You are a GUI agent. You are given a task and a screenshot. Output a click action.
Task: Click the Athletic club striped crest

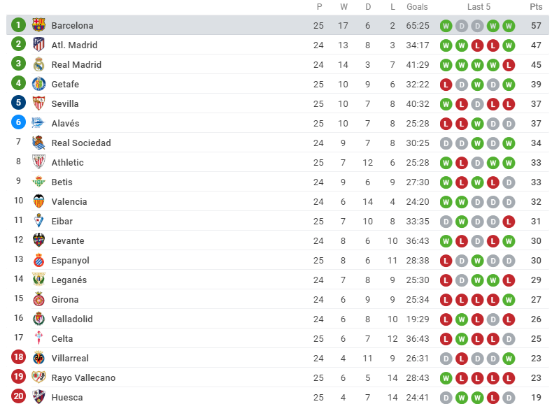click(38, 162)
